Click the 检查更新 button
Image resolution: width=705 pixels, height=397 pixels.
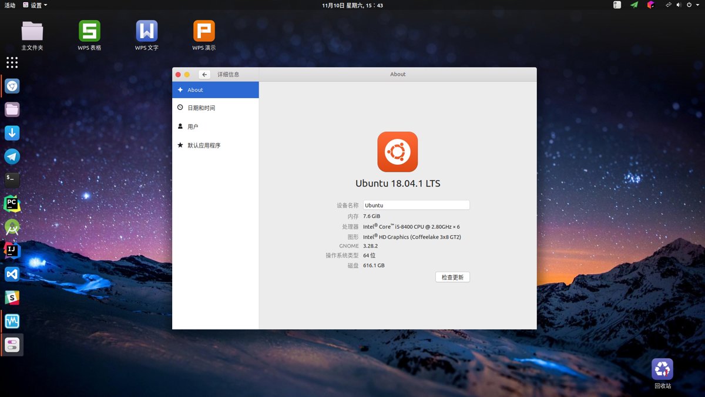[x=452, y=277]
